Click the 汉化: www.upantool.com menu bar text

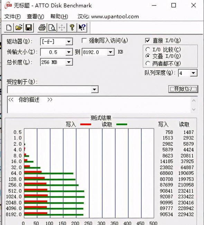pyautogui.click(x=108, y=17)
